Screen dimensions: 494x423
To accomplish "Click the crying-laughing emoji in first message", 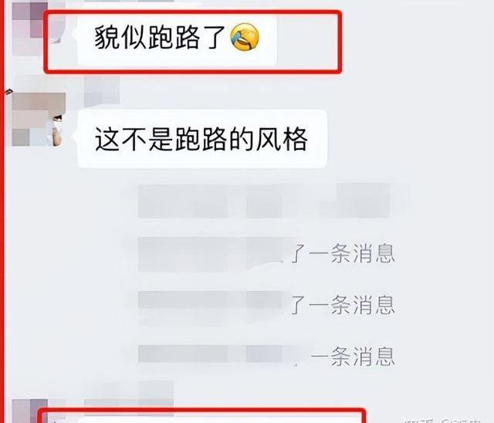I will (x=245, y=37).
